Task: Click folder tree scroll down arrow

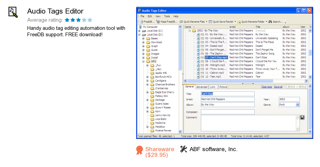Action: [180, 131]
